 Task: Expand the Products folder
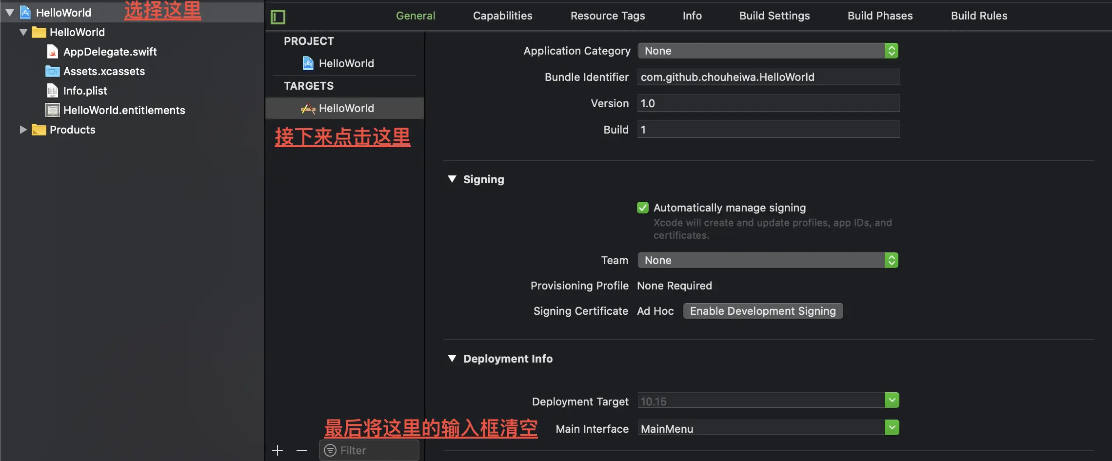click(x=22, y=129)
